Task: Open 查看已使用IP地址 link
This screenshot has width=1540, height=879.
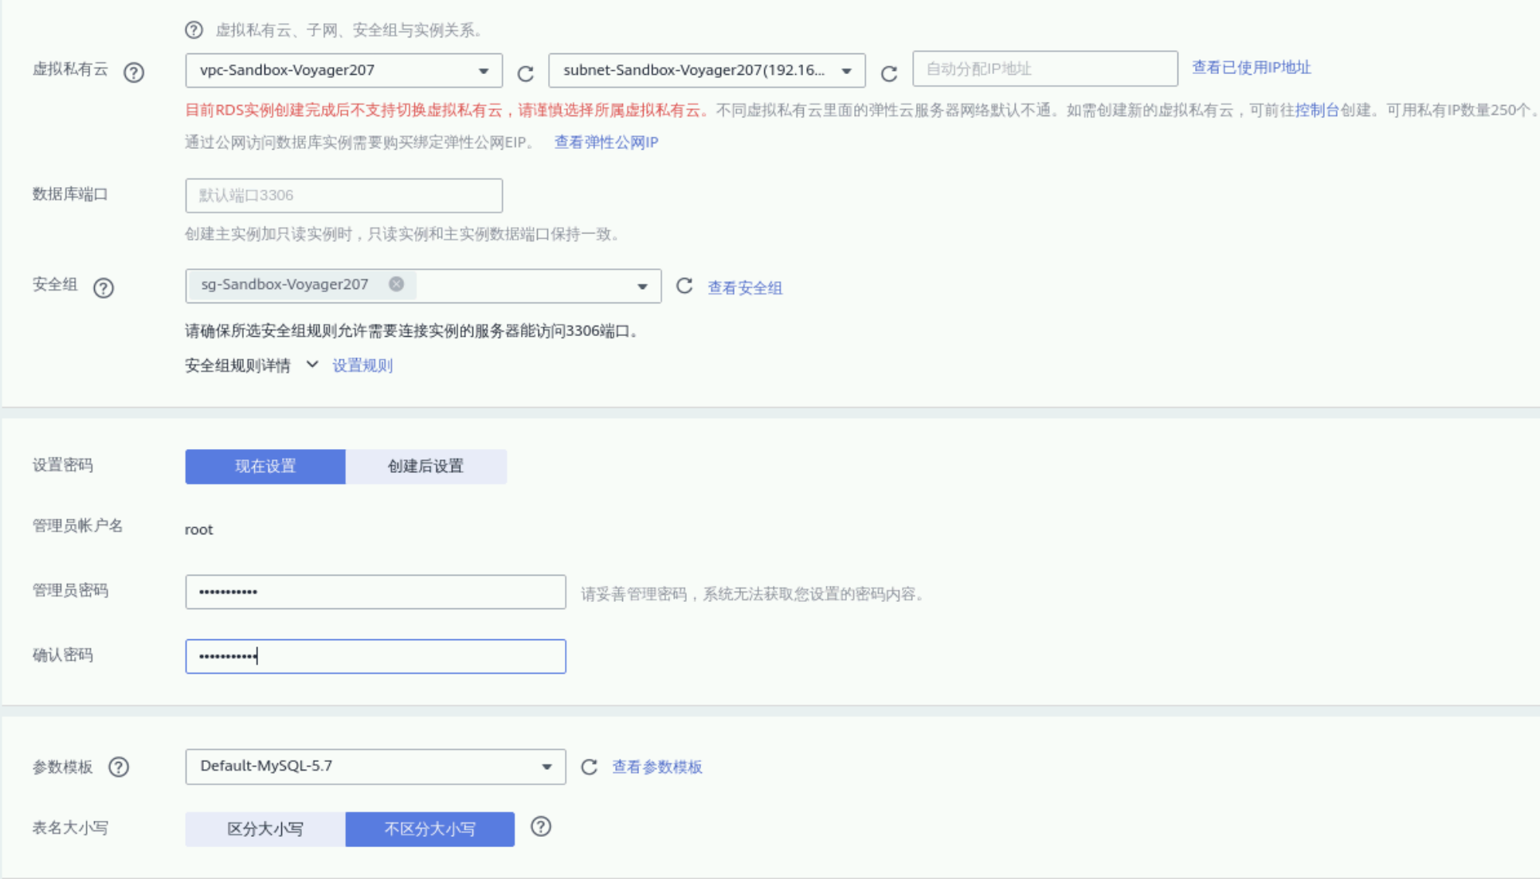Action: tap(1251, 68)
